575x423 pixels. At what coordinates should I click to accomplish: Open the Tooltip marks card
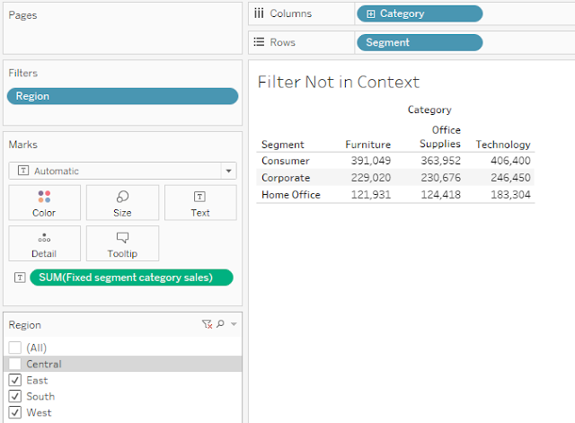[x=122, y=243]
